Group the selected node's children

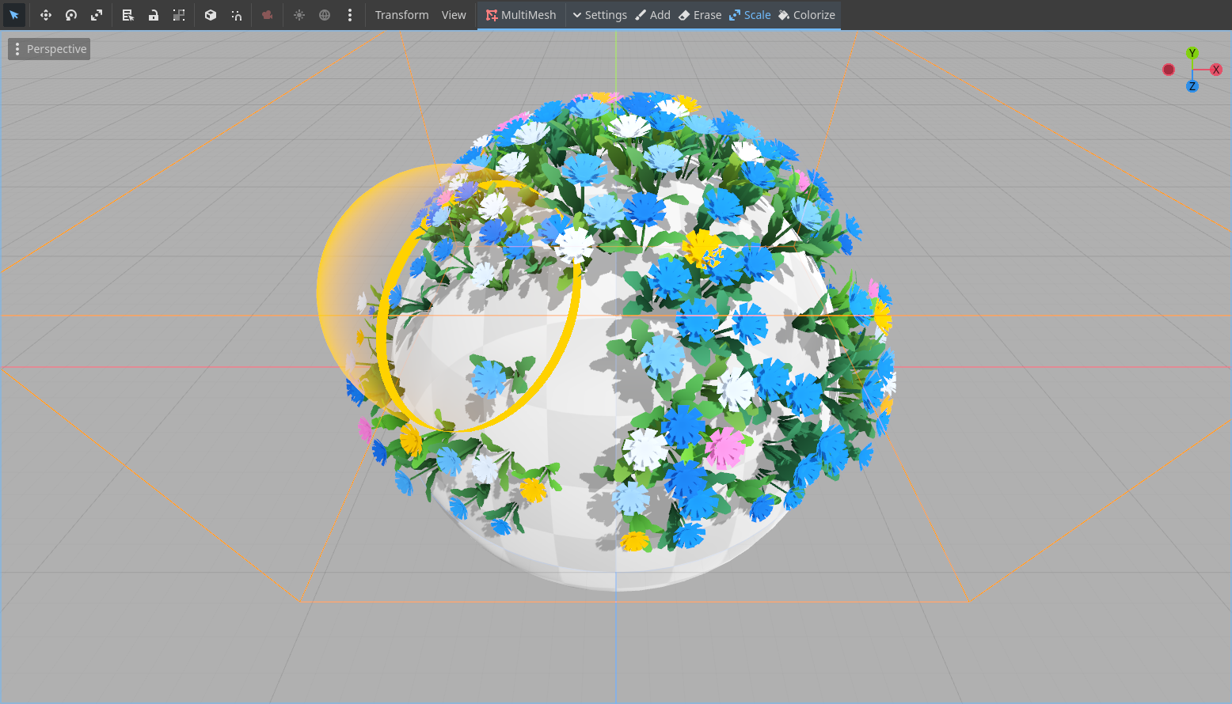(x=179, y=15)
